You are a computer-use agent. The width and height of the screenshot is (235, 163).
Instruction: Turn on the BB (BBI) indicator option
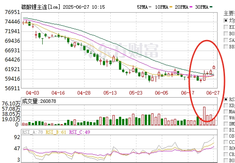(x=226, y=47)
